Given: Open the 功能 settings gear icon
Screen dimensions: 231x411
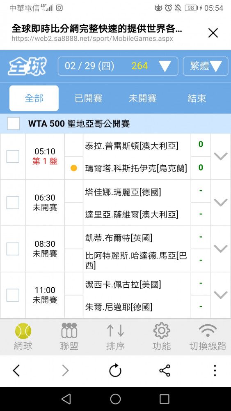Looking at the screenshot, I should click(161, 330).
